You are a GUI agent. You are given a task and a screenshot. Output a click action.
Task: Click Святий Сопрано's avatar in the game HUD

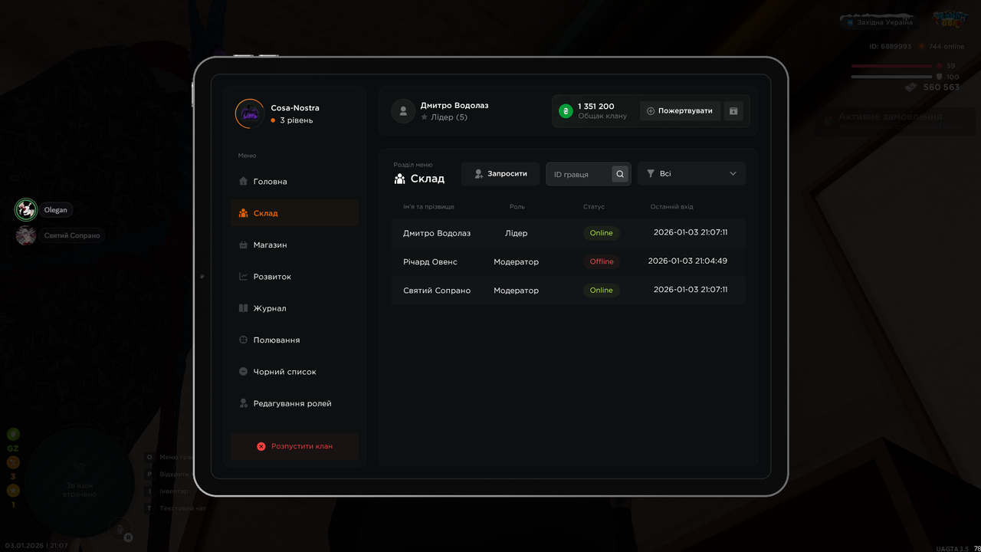click(x=26, y=235)
